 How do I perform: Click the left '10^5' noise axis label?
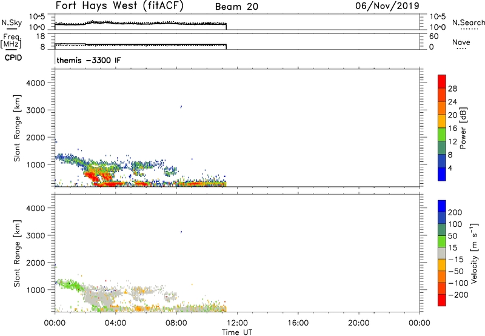(x=37, y=17)
